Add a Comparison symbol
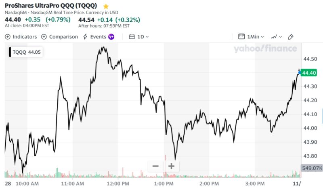323x189 pixels. click(x=63, y=37)
